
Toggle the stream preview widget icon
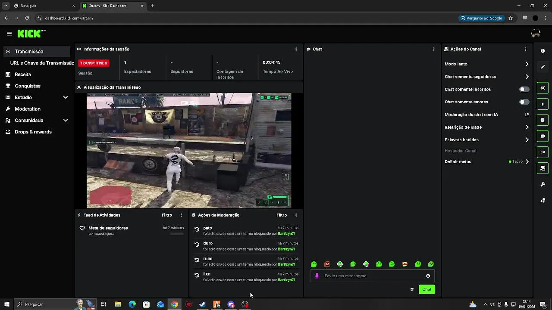543,88
